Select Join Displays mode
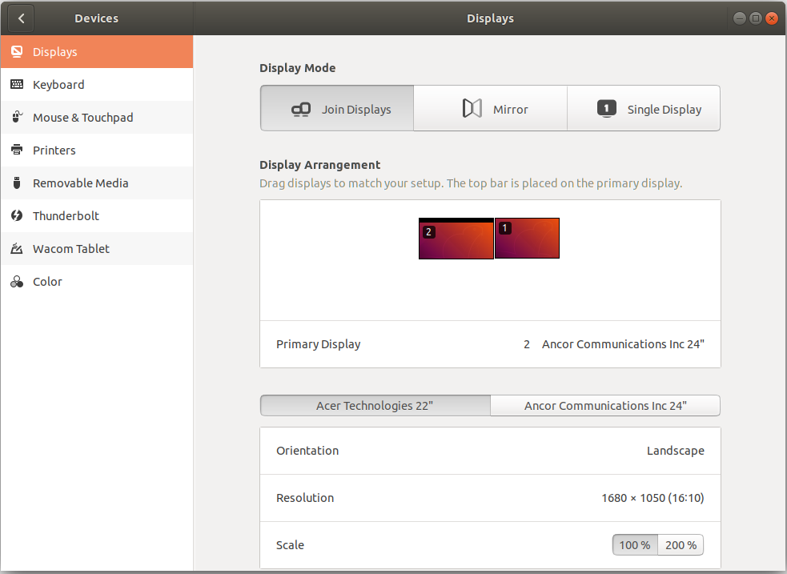Screen dimensions: 787x574 pos(337,108)
